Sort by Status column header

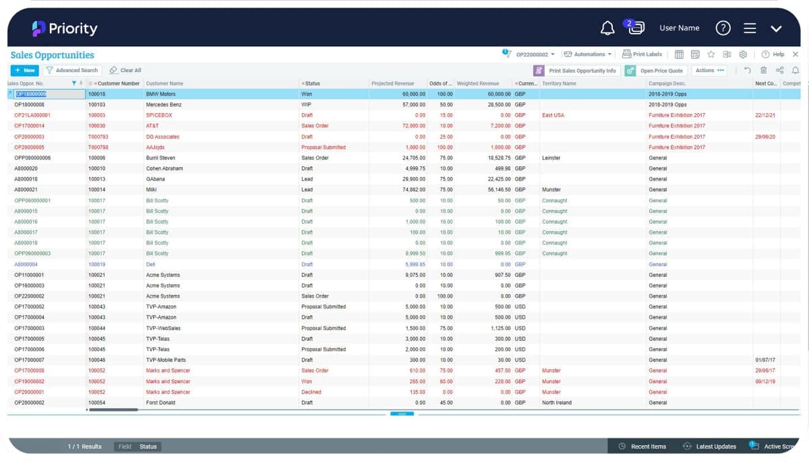pyautogui.click(x=312, y=84)
